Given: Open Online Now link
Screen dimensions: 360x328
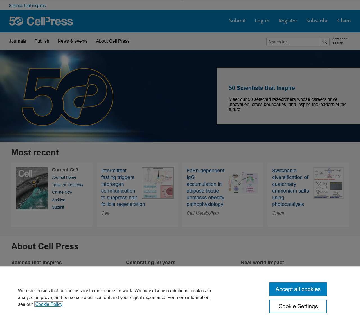Looking at the screenshot, I should pos(62,192).
